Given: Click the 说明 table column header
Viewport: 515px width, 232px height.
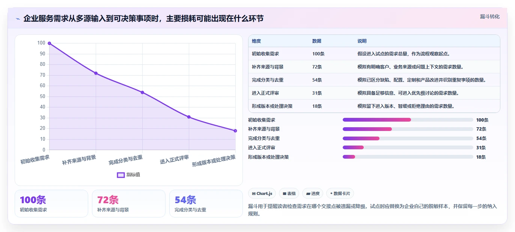Looking at the screenshot, I should point(362,41).
